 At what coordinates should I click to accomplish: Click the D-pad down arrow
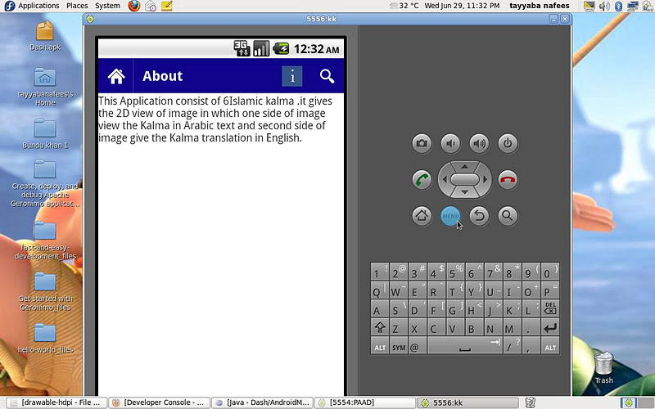click(464, 192)
